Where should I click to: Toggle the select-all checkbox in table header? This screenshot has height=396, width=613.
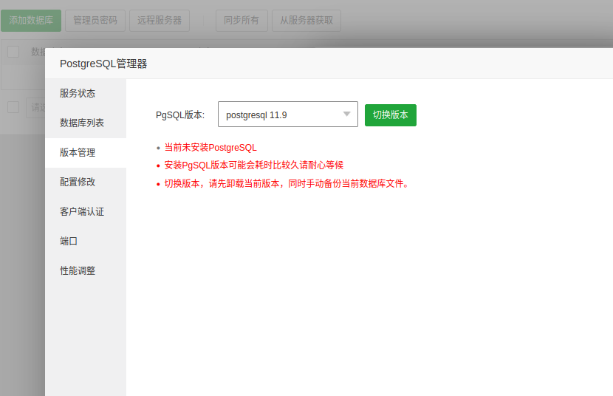click(x=13, y=52)
